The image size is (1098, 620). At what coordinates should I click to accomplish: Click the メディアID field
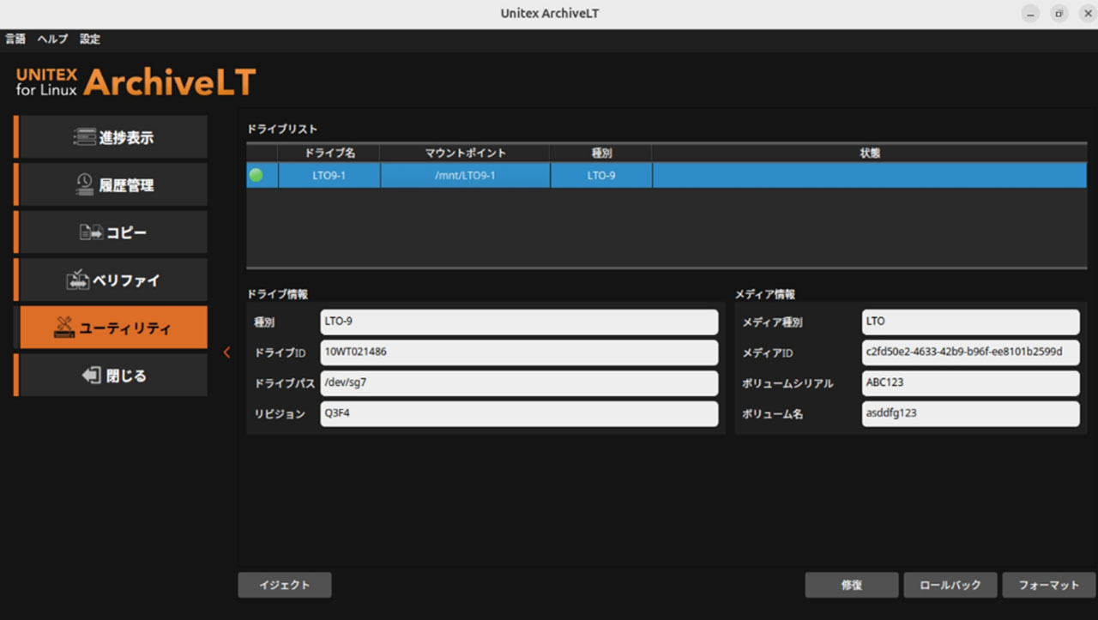(970, 352)
